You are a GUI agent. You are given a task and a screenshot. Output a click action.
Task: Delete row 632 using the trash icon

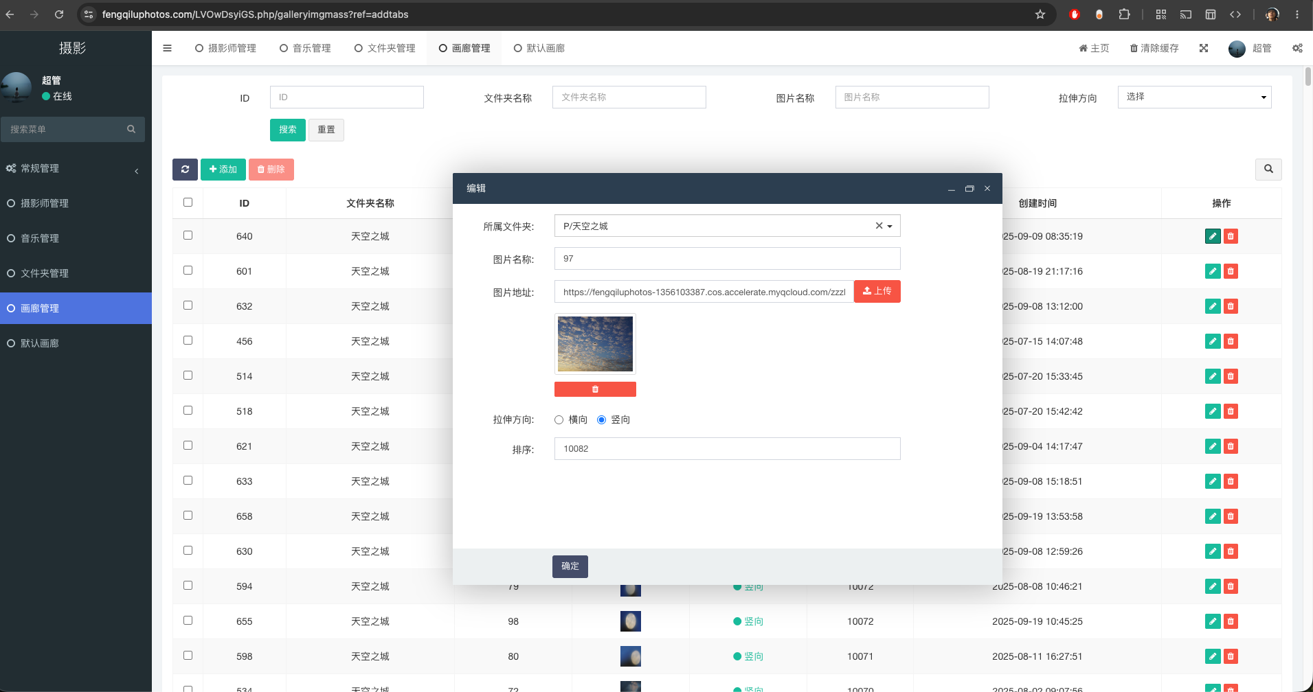(x=1231, y=306)
